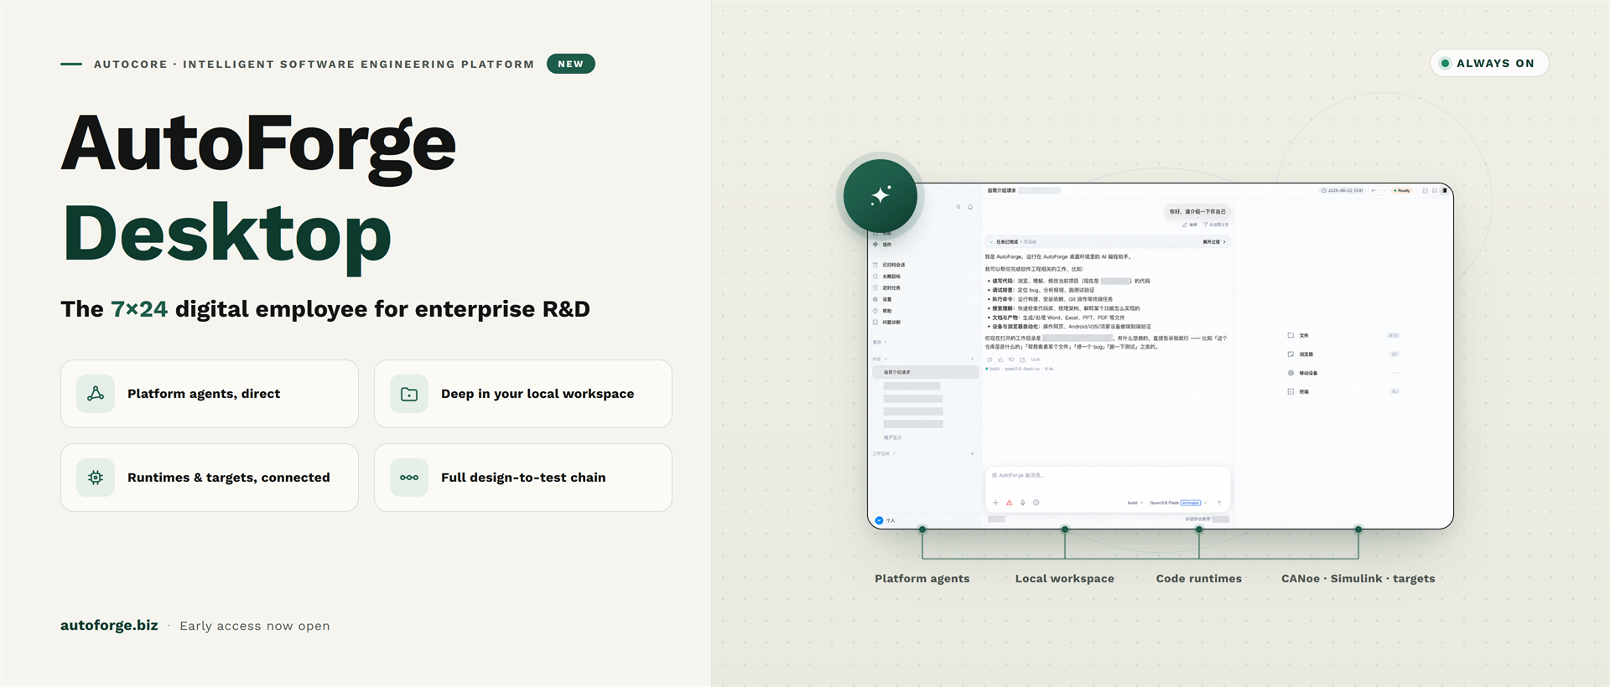Screen dimensions: 1610x687
Task: Open the 个人 account avatar
Action: (879, 520)
